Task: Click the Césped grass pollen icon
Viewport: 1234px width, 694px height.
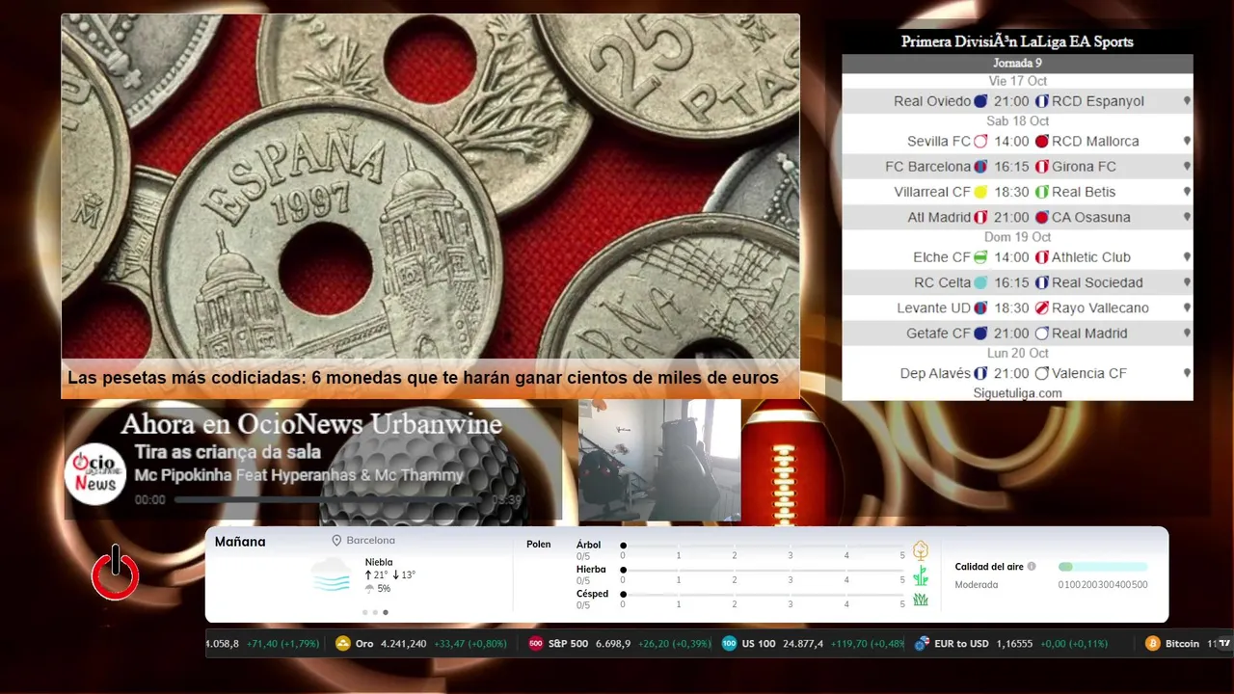Action: 921,600
